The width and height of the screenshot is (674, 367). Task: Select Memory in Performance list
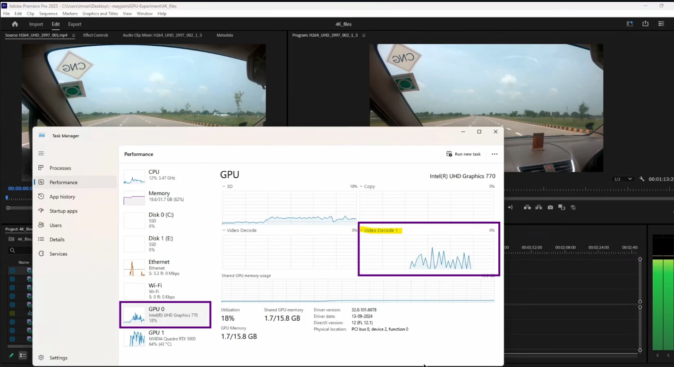coord(165,198)
